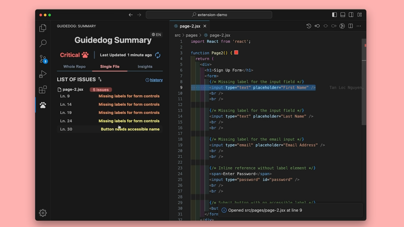404x227 pixels.
Task: Split the editor to the right
Action: (x=350, y=26)
